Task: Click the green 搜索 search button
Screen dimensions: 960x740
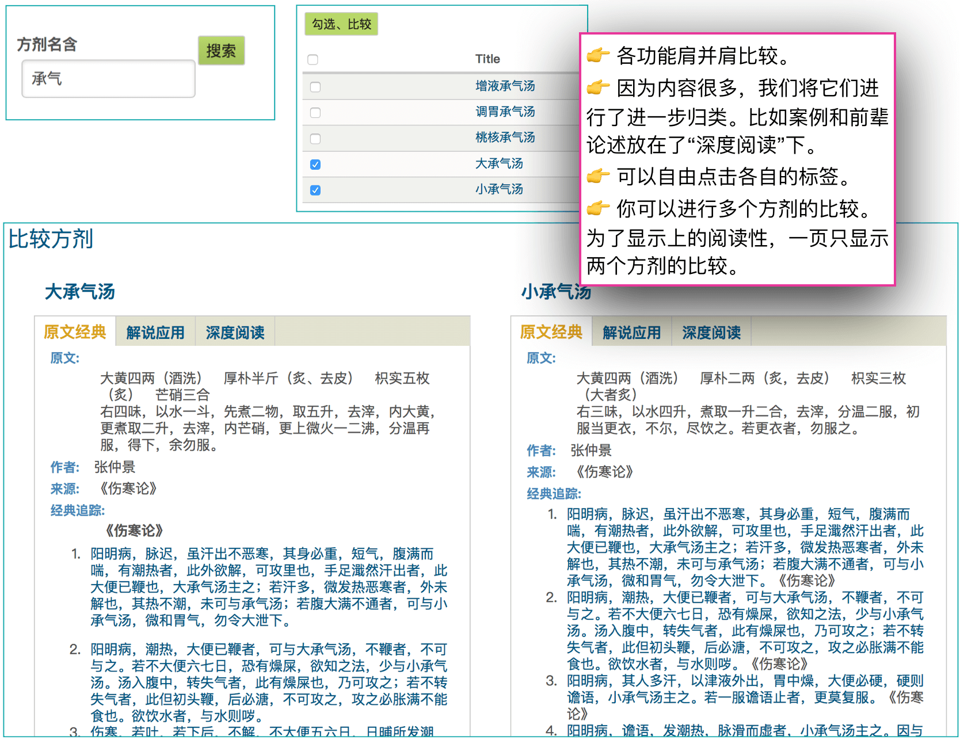Action: [x=221, y=51]
